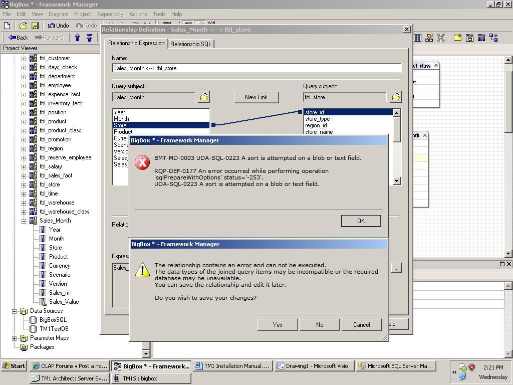Switch to the Relationship SQL tab
The width and height of the screenshot is (513, 385).
pos(191,44)
